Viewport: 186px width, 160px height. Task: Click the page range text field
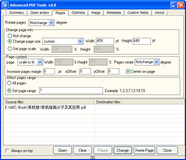71,91
